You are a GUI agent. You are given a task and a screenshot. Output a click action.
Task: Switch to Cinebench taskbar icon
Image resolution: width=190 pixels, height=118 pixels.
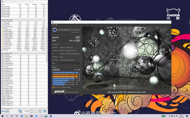pos(51,116)
